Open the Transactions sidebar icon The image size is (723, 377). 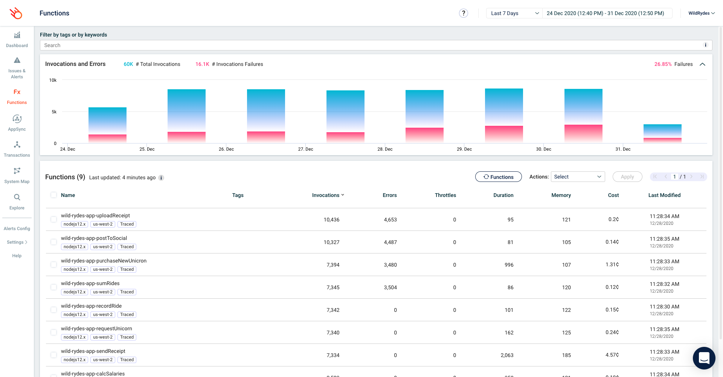click(17, 145)
